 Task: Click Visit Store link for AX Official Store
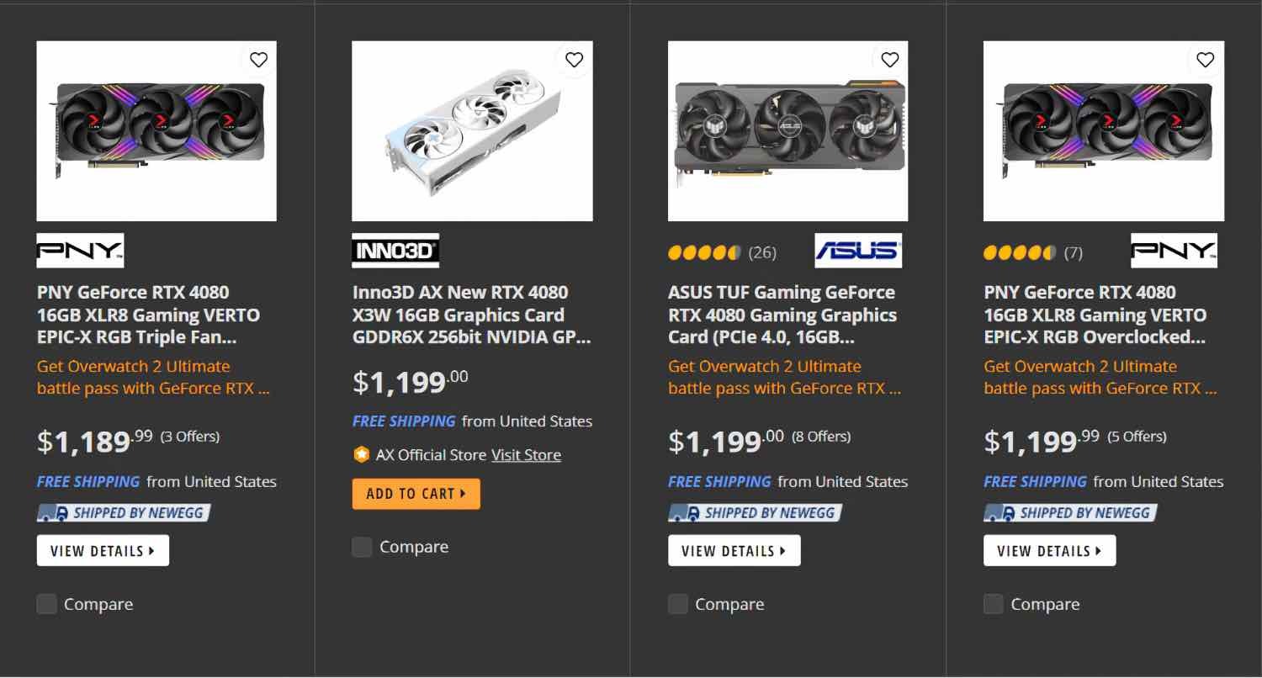(x=526, y=455)
